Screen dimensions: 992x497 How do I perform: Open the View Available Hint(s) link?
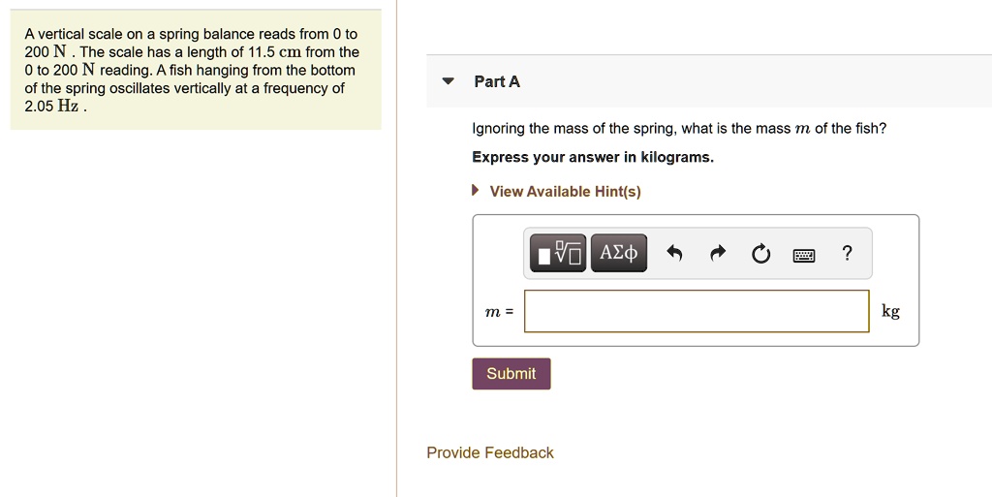pyautogui.click(x=565, y=191)
